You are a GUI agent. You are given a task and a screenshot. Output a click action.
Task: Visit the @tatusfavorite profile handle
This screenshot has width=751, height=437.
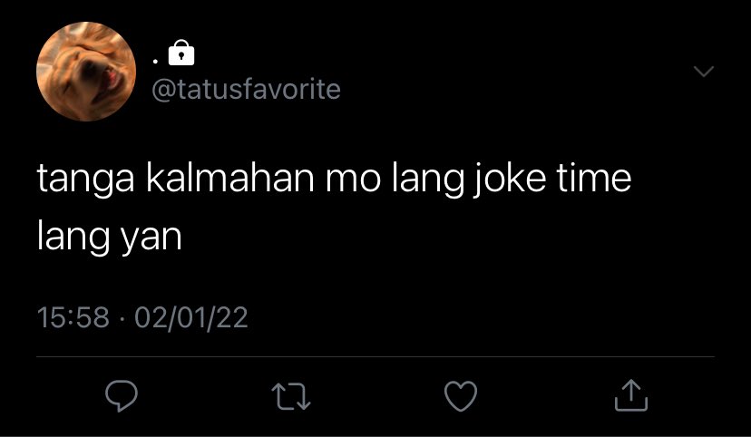(x=246, y=90)
